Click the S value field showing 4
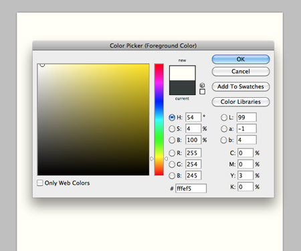301x251 pixels. click(x=193, y=129)
